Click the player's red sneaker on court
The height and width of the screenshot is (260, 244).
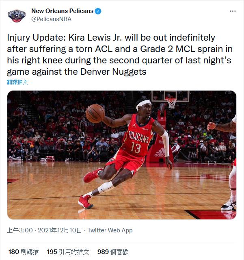85,201
